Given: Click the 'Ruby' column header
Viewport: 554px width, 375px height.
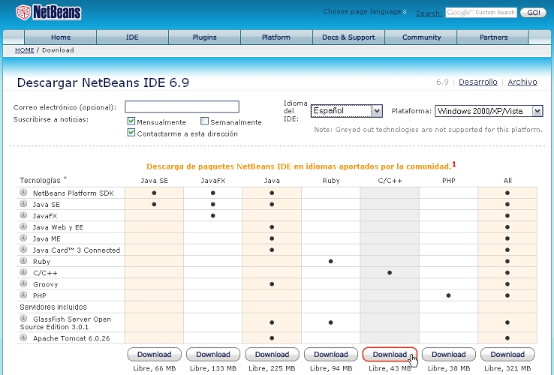Looking at the screenshot, I should (x=331, y=181).
